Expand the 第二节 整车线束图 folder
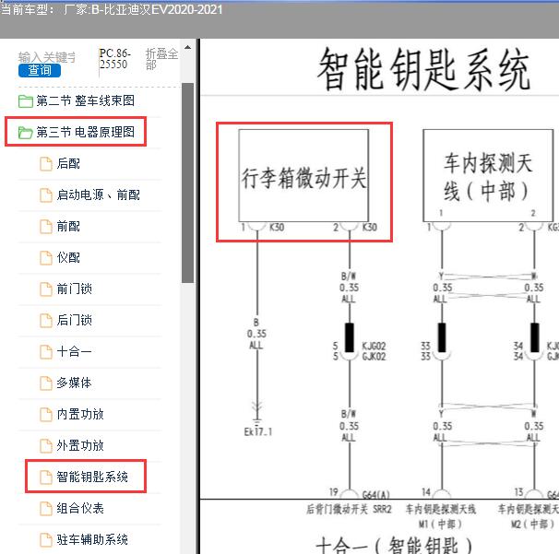Image resolution: width=559 pixels, height=554 pixels. point(85,100)
